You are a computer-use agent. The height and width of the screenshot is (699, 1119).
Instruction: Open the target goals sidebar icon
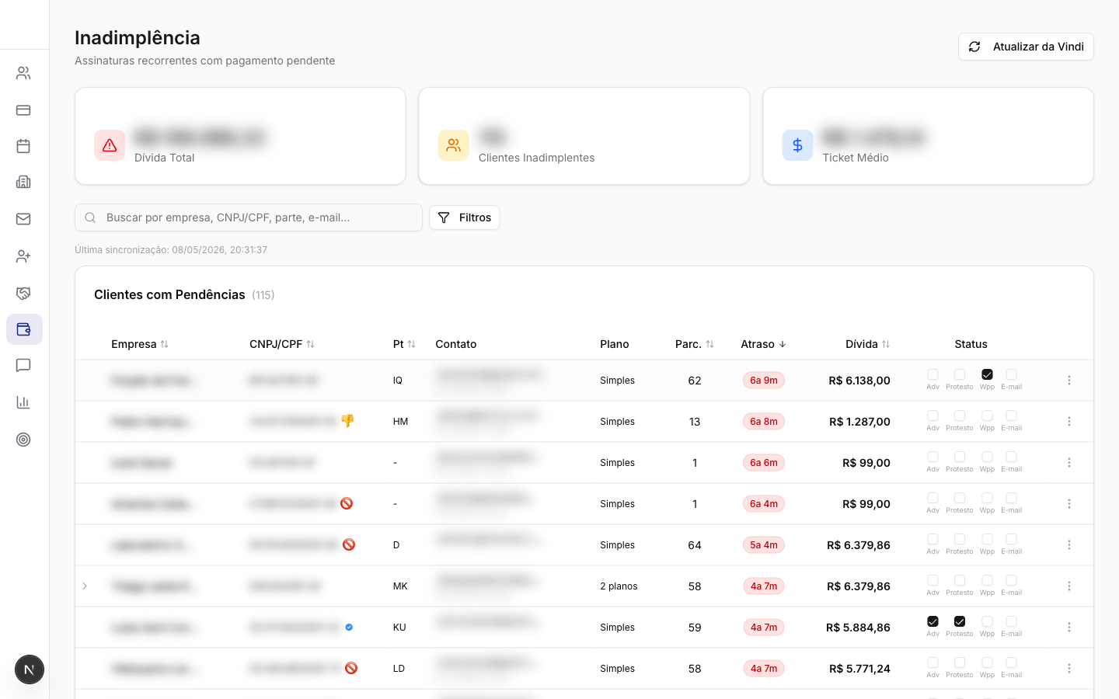coord(23,440)
